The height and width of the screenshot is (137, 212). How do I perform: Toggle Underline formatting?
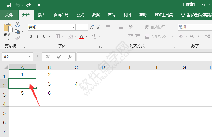[x=44, y=36]
